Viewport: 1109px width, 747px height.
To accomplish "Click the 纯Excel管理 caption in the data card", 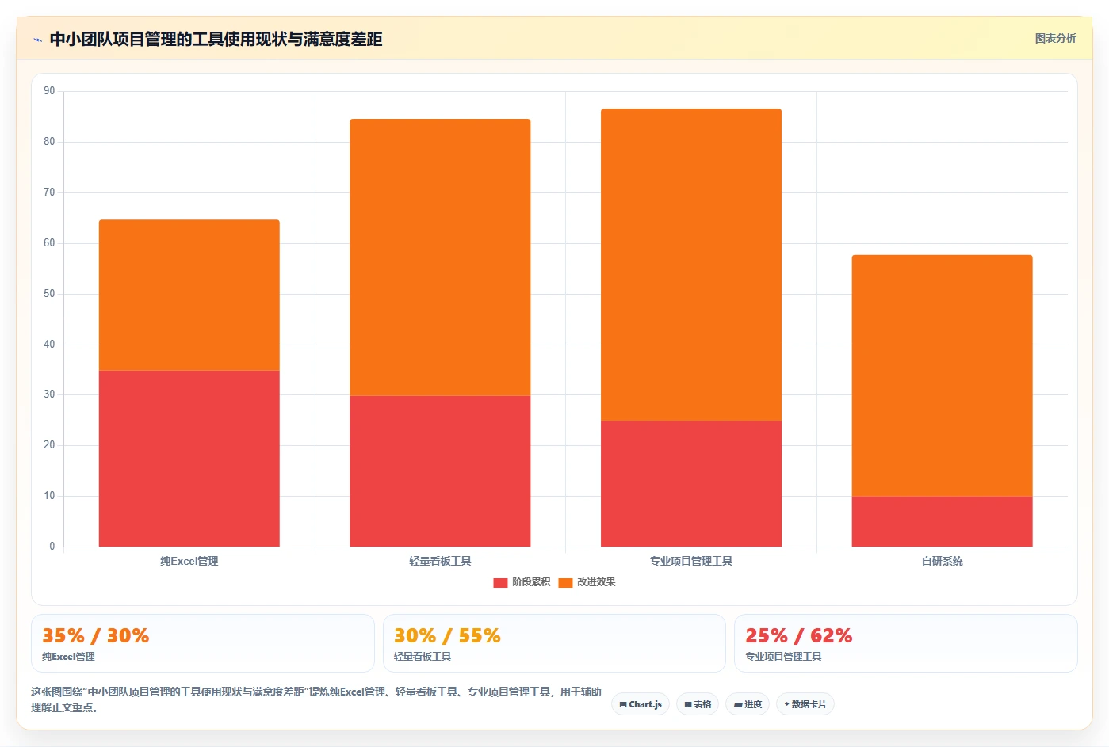I will [x=68, y=657].
